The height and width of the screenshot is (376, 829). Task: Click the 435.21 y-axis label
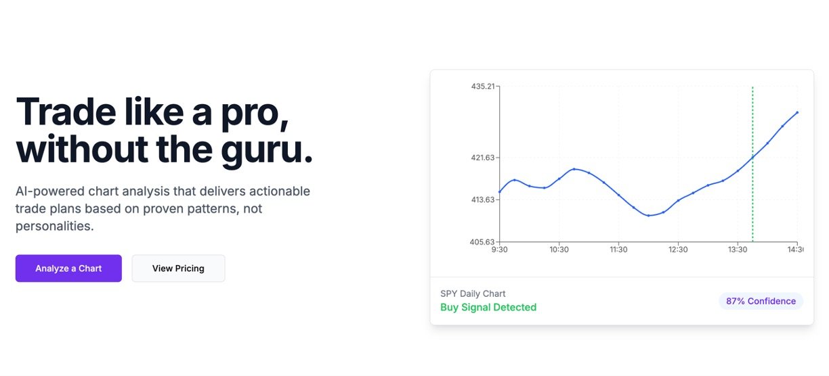[482, 87]
